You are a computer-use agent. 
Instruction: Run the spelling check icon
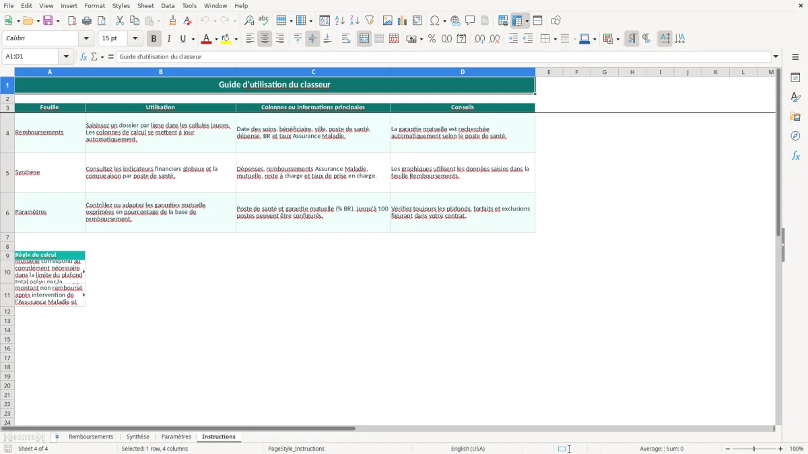tap(263, 21)
